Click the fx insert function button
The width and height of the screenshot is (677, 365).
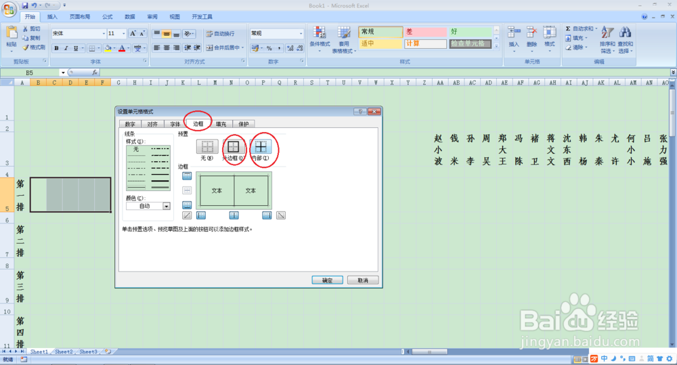95,72
